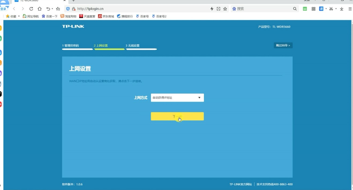Image resolution: width=353 pixels, height=190 pixels.
Task: Expand the 收藏 favorites dropdown arrow
Action: point(19,16)
